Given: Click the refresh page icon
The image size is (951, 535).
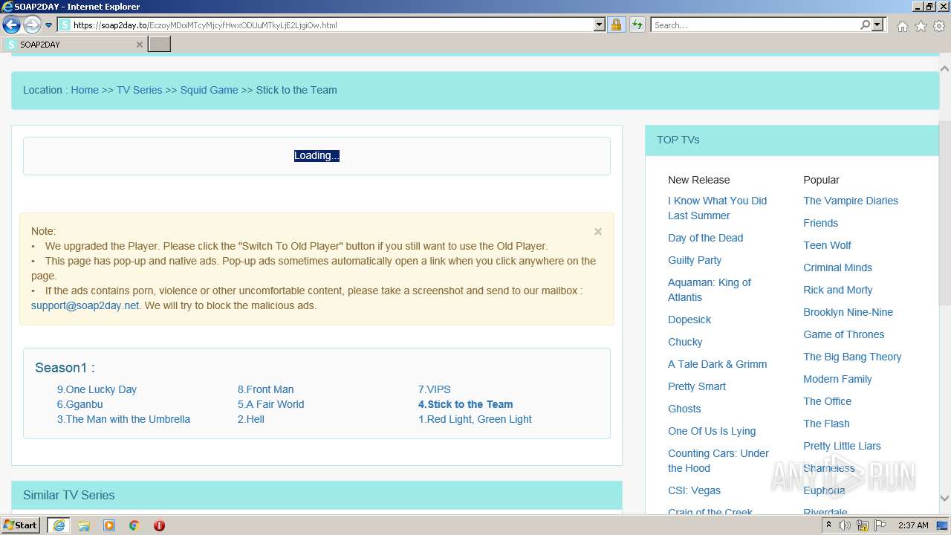Looking at the screenshot, I should 637,25.
